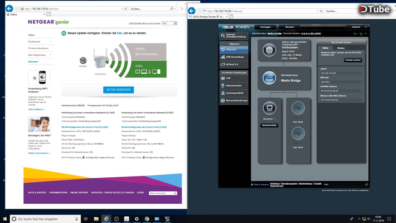
Task: Click the 'hier' update link
Action: tap(119, 33)
